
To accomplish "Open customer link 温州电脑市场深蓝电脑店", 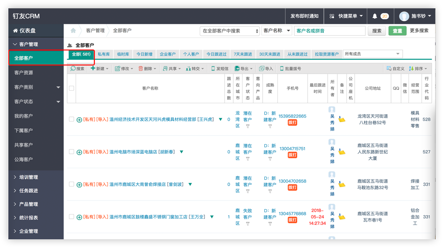I will pyautogui.click(x=133, y=152).
